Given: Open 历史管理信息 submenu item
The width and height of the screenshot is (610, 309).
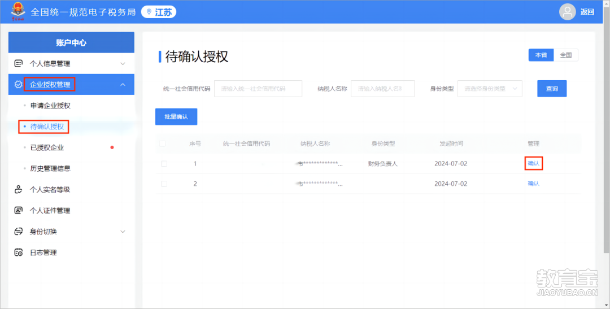Looking at the screenshot, I should 51,168.
